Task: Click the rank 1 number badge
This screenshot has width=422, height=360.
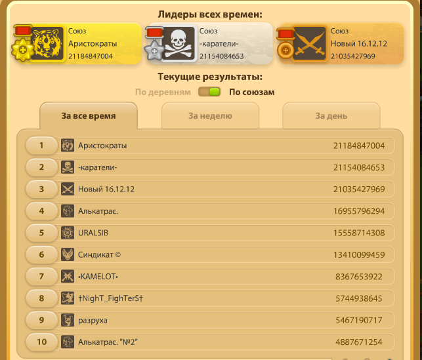Action: (41, 146)
